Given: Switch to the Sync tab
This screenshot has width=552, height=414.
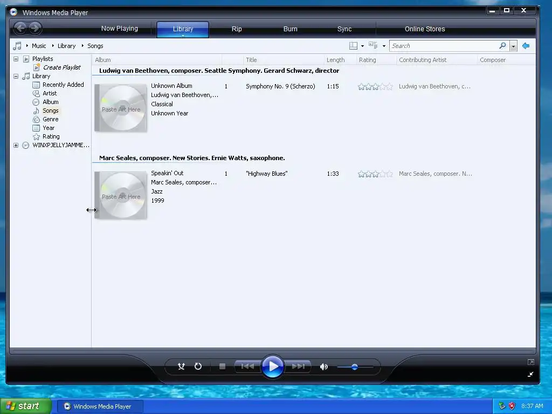Looking at the screenshot, I should [x=344, y=29].
